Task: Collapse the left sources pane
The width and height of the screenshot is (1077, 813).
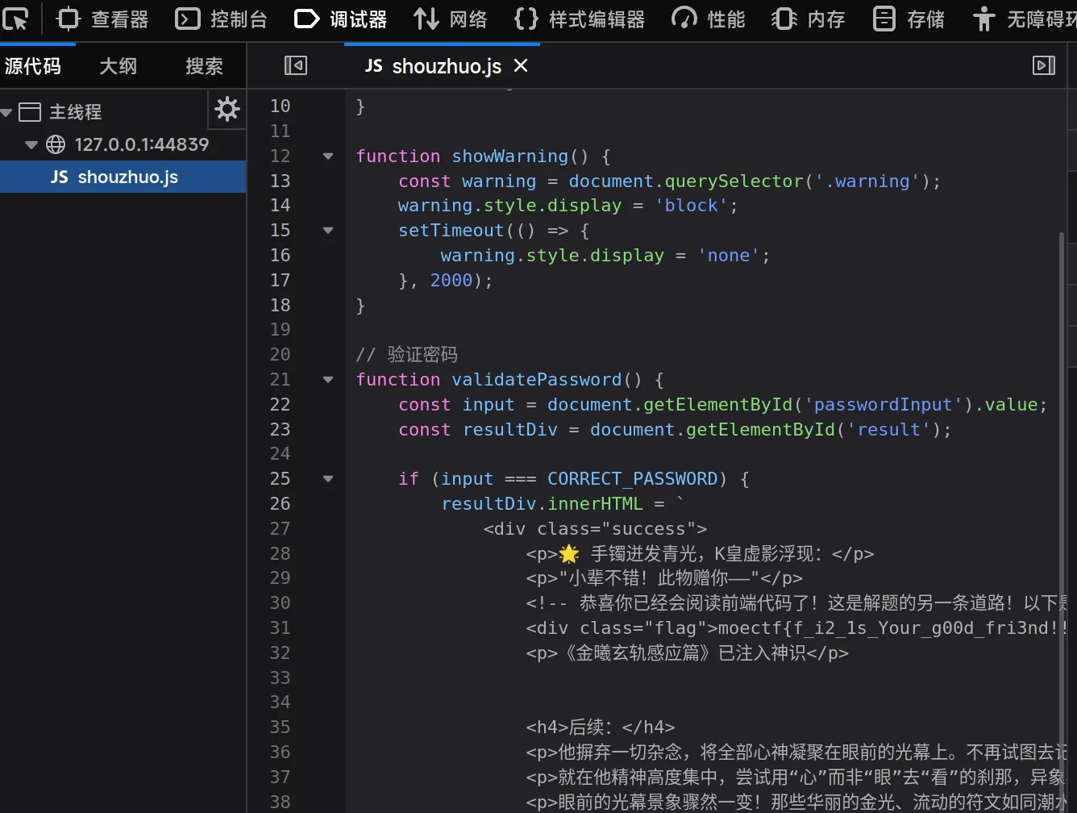Action: tap(296, 65)
